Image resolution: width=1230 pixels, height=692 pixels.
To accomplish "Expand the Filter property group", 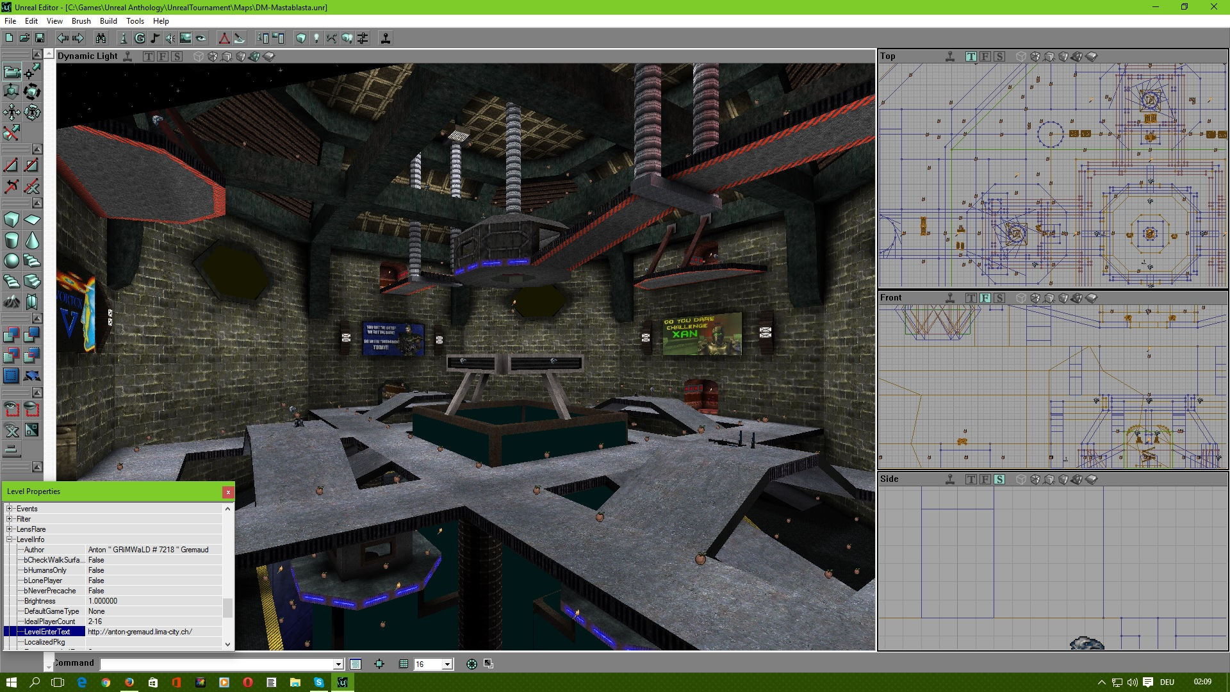I will [8, 519].
